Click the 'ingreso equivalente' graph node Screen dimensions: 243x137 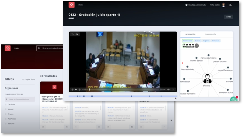(x=208, y=55)
